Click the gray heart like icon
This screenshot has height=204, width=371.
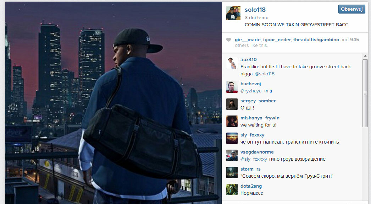(x=228, y=39)
